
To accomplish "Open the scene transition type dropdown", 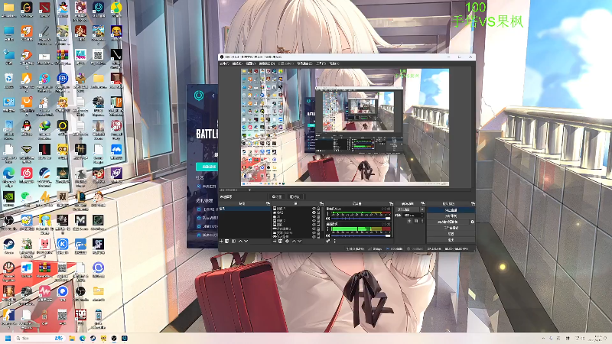I will (410, 209).
